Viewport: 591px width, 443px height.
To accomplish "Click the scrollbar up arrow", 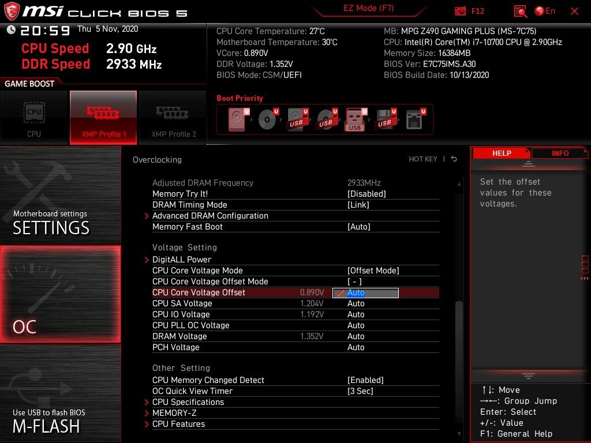I will point(459,184).
